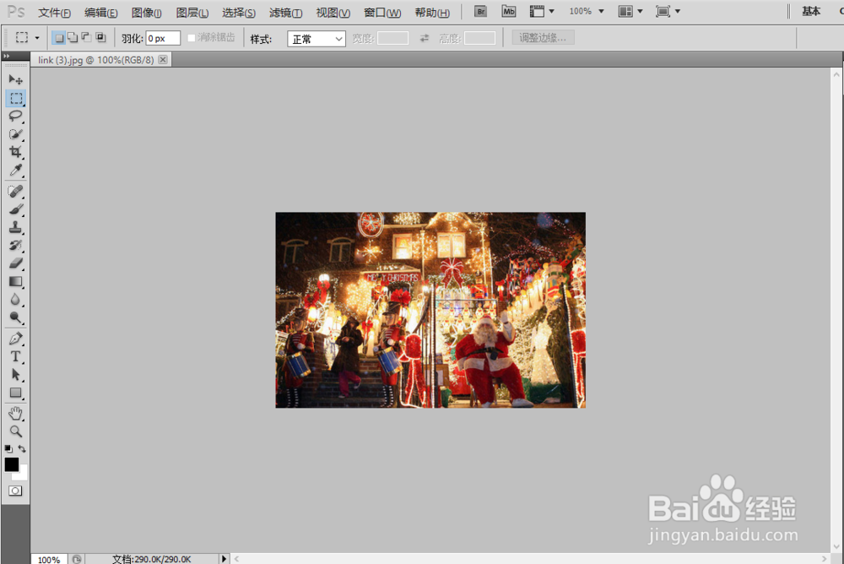The width and height of the screenshot is (844, 564).
Task: Select the Clone Stamp tool
Action: (x=15, y=227)
